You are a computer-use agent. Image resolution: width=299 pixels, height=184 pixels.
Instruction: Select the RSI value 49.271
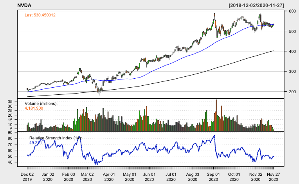coord(36,143)
